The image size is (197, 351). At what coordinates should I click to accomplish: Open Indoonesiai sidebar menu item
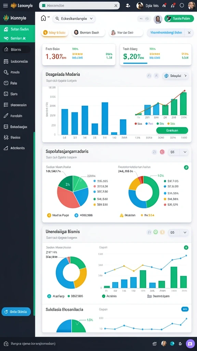[16, 61]
